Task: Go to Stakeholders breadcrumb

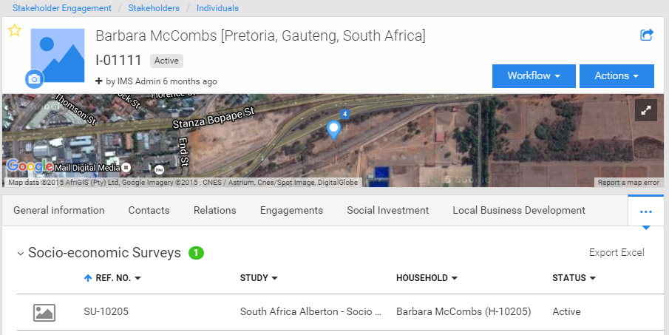Action: [x=154, y=8]
